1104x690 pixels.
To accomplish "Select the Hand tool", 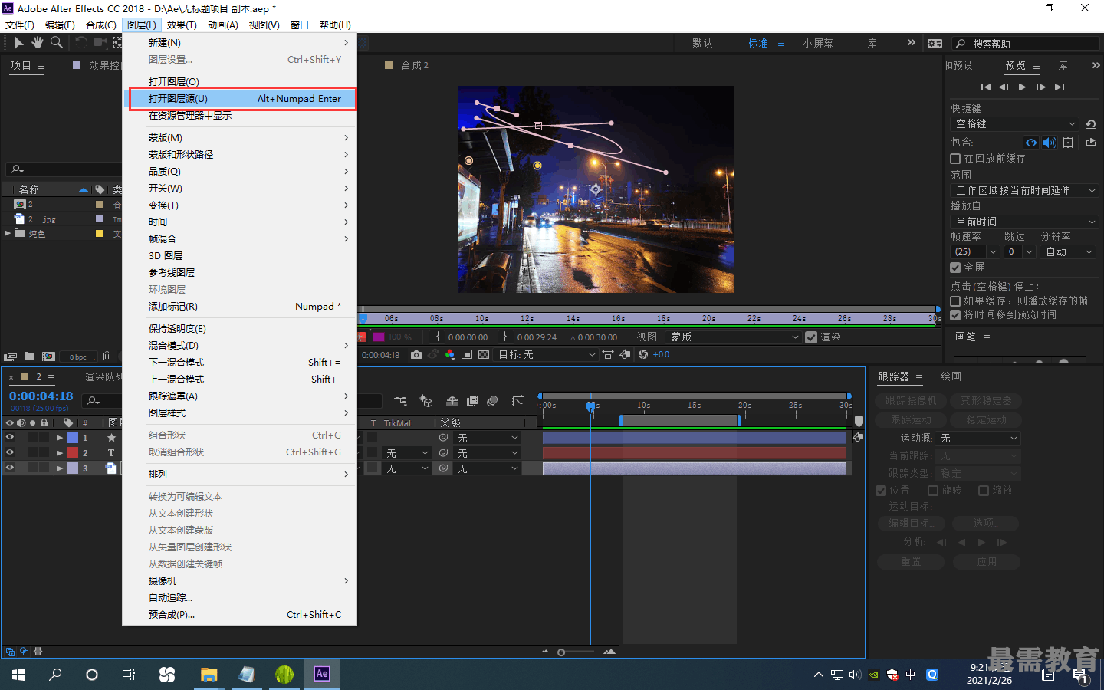I will (38, 43).
